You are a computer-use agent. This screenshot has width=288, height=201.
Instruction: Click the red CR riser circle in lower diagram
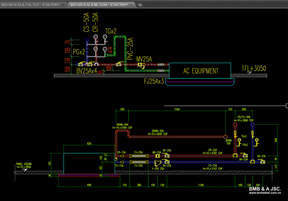[x=235, y=124]
